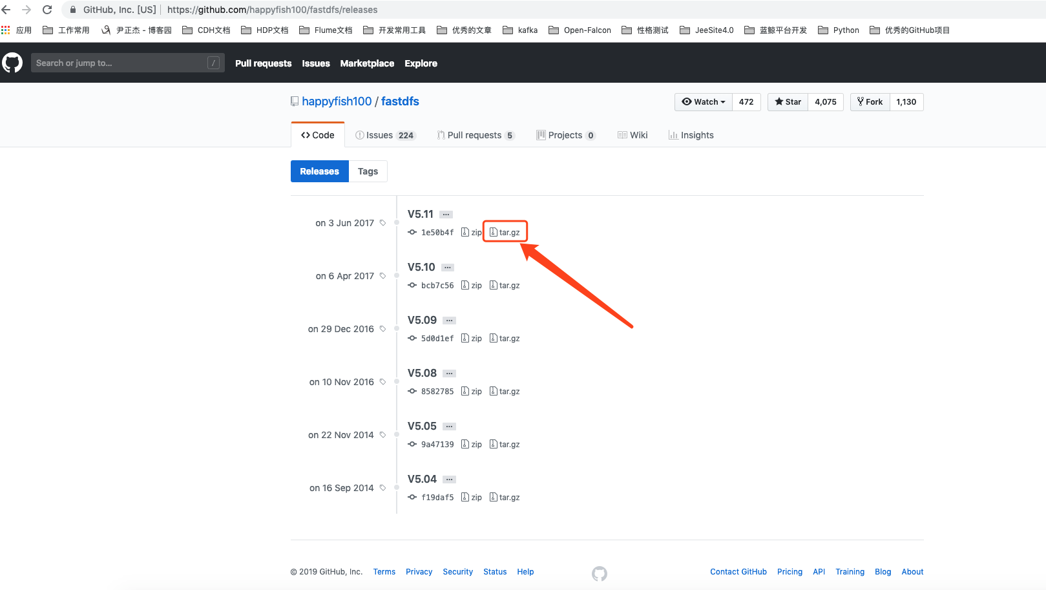Open the Flume文档 bookmark folder
The image size is (1046, 590).
coord(326,30)
